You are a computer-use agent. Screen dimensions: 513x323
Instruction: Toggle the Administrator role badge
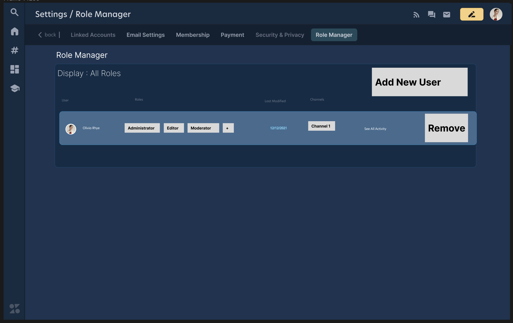(142, 128)
